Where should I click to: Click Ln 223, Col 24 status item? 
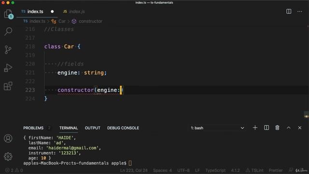[x=134, y=170]
